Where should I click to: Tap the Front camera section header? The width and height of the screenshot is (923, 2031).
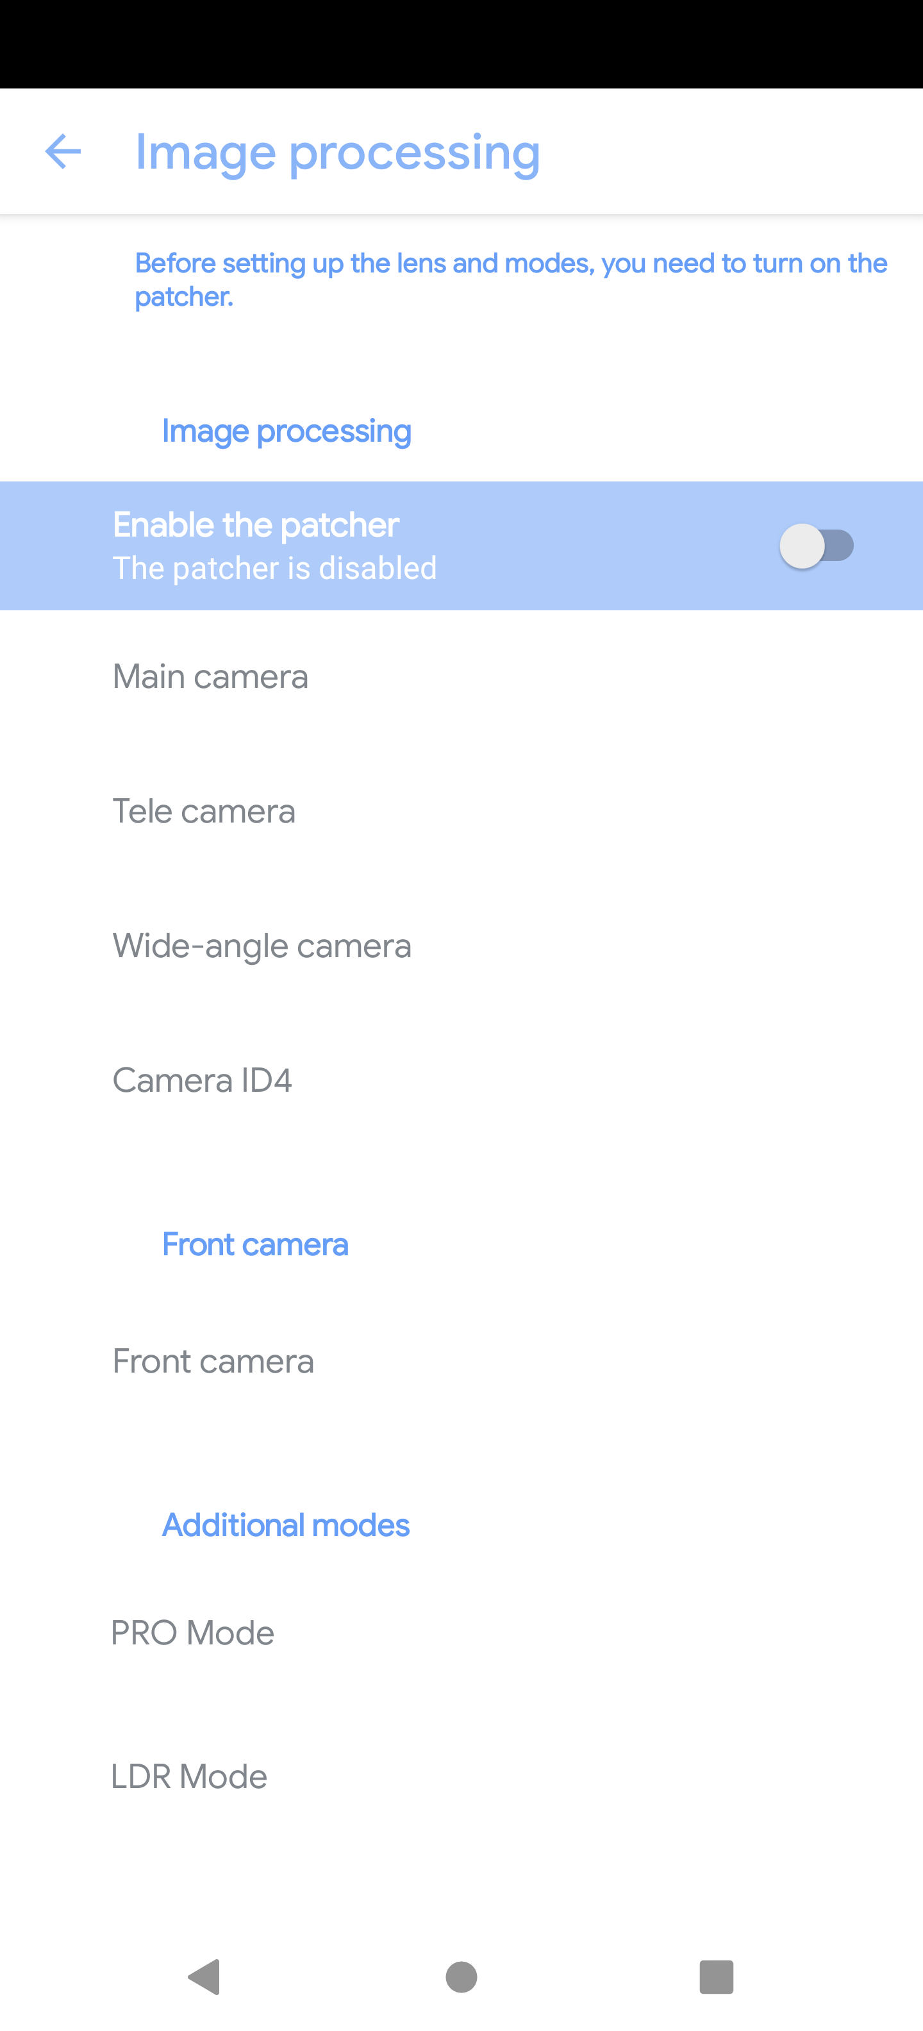tap(255, 1245)
